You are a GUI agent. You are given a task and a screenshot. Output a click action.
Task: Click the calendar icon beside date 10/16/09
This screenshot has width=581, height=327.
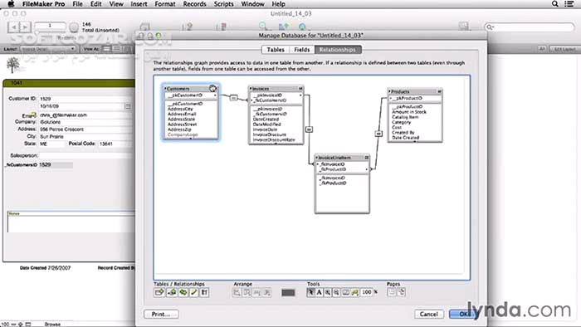click(x=128, y=107)
